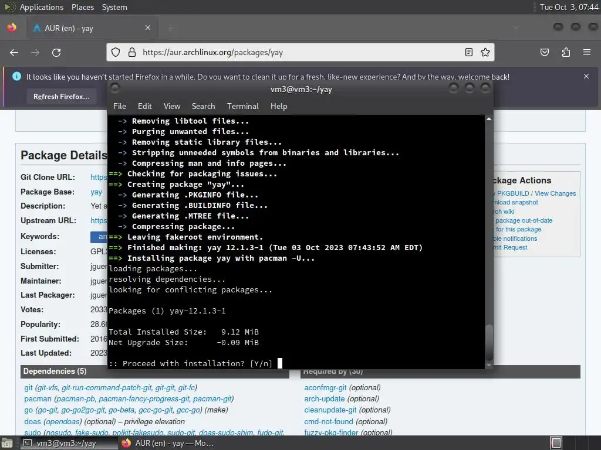Open the tracking protection shield icon

click(x=116, y=52)
